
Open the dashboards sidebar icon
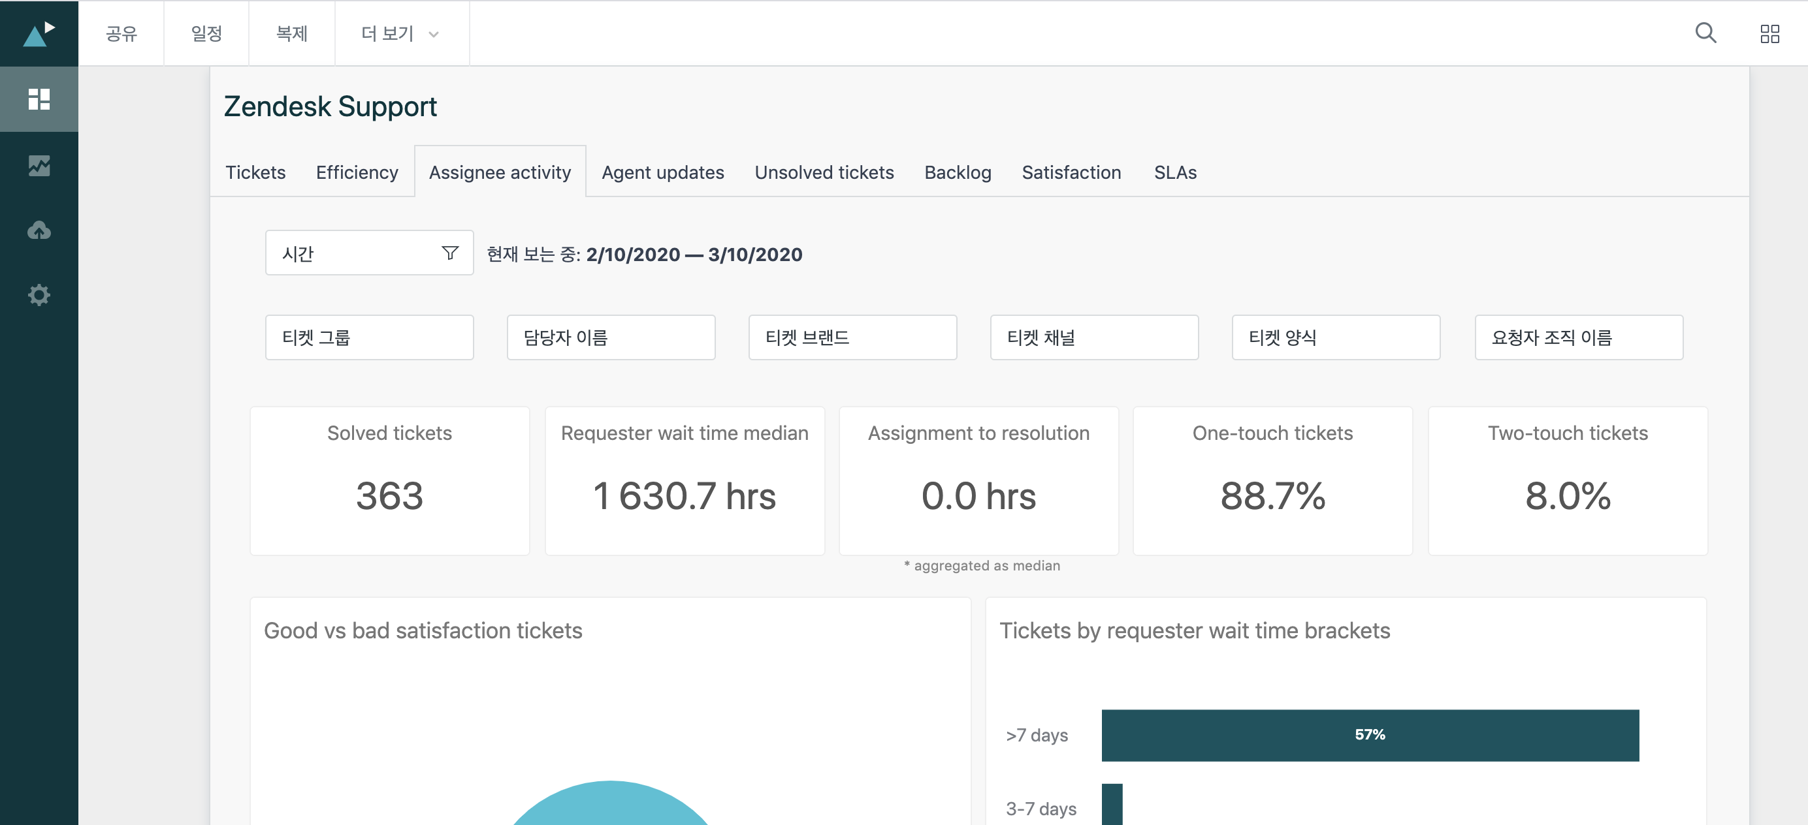click(x=39, y=99)
